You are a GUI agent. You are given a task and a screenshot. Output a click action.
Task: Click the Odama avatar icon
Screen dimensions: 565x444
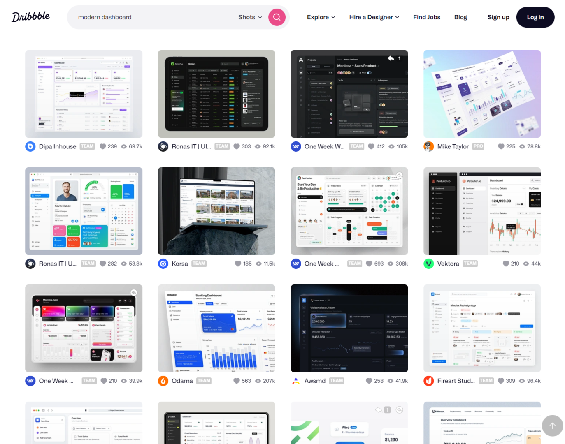point(163,381)
